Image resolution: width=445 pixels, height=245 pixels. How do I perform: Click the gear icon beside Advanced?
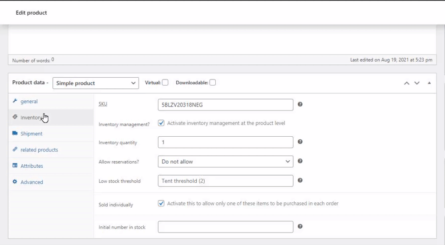pyautogui.click(x=15, y=182)
